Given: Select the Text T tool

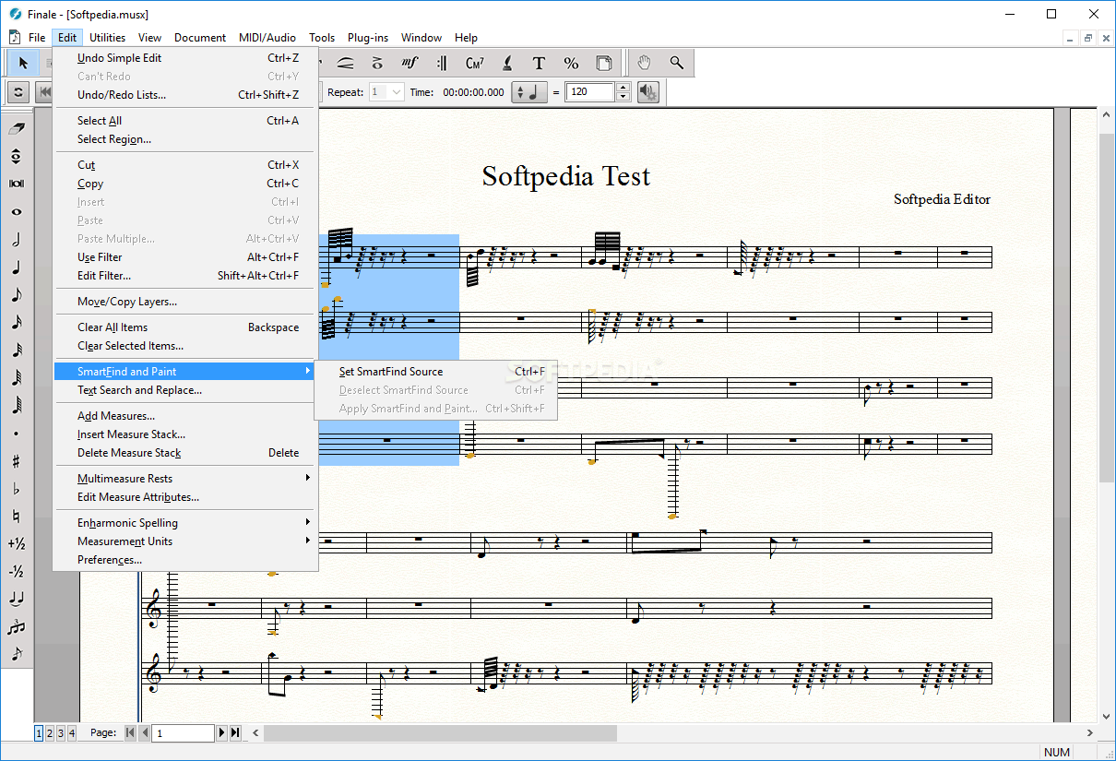Looking at the screenshot, I should pyautogui.click(x=539, y=63).
